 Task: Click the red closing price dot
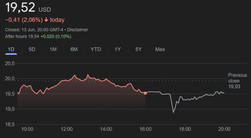click(145, 93)
